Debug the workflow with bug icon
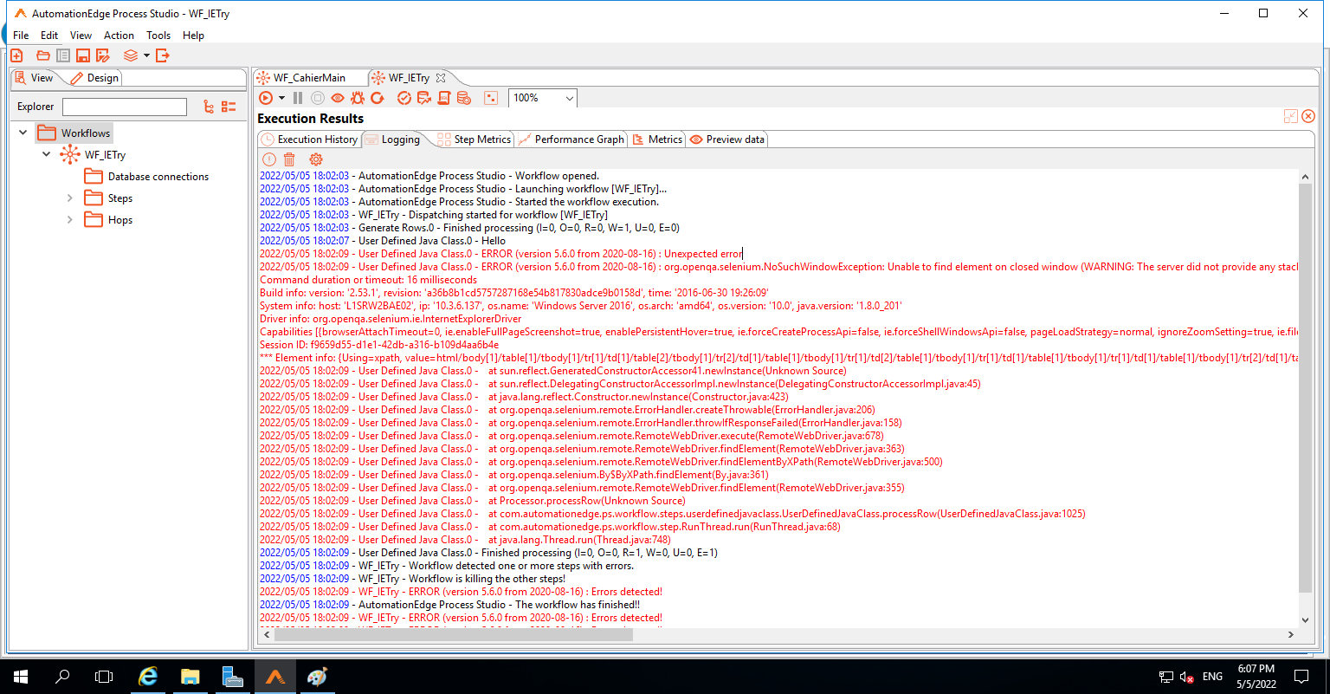1330x694 pixels. (x=357, y=98)
